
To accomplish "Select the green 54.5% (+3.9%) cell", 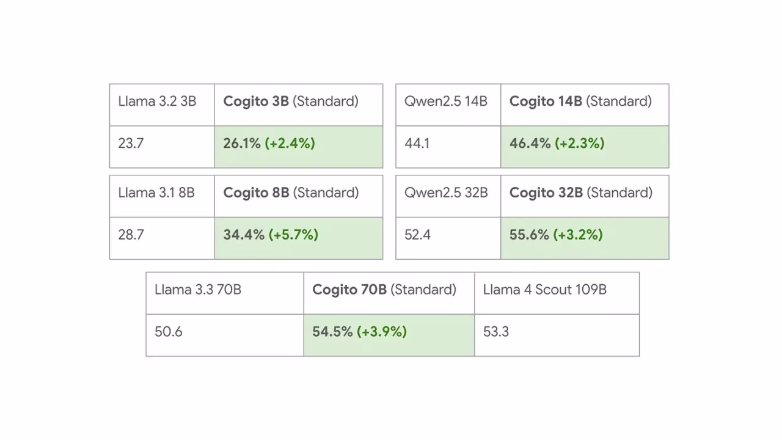I will pos(389,335).
